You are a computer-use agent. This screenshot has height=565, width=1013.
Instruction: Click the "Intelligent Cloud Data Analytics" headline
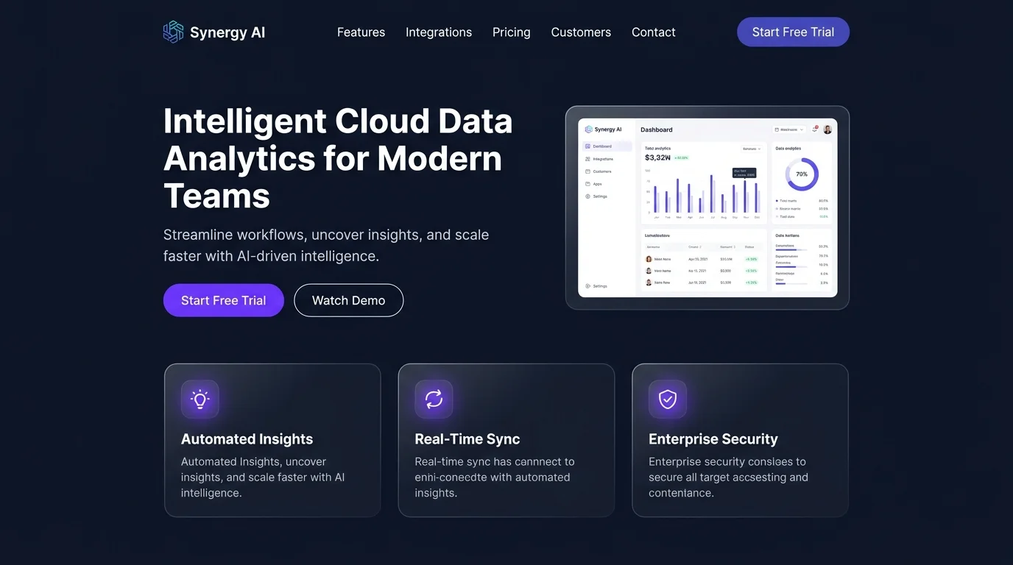tap(338, 158)
